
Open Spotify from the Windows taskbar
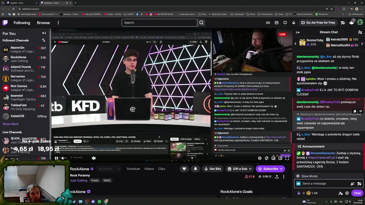pyautogui.click(x=99, y=202)
